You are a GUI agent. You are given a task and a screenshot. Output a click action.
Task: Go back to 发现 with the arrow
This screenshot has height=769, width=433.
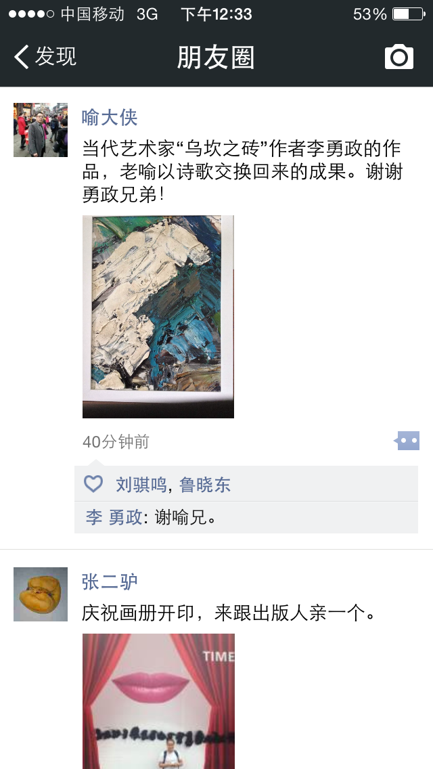[21, 56]
